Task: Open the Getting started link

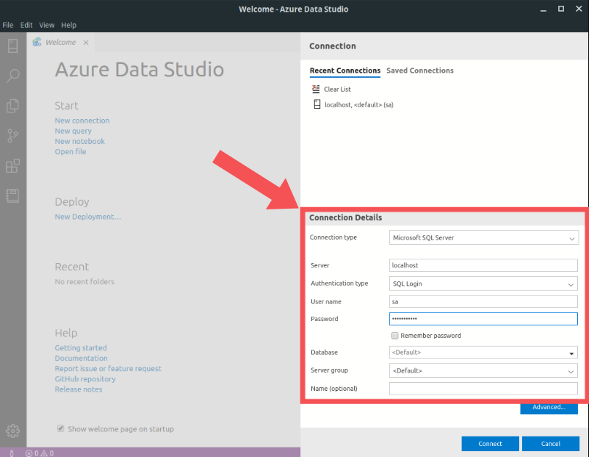Action: (x=81, y=348)
